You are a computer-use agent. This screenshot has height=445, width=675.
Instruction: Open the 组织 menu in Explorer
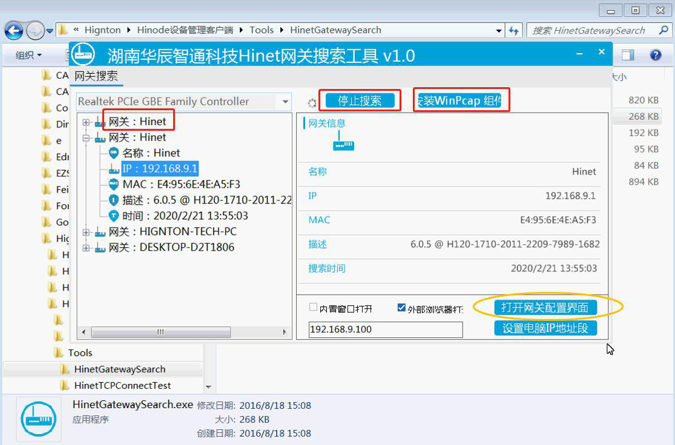tap(28, 55)
